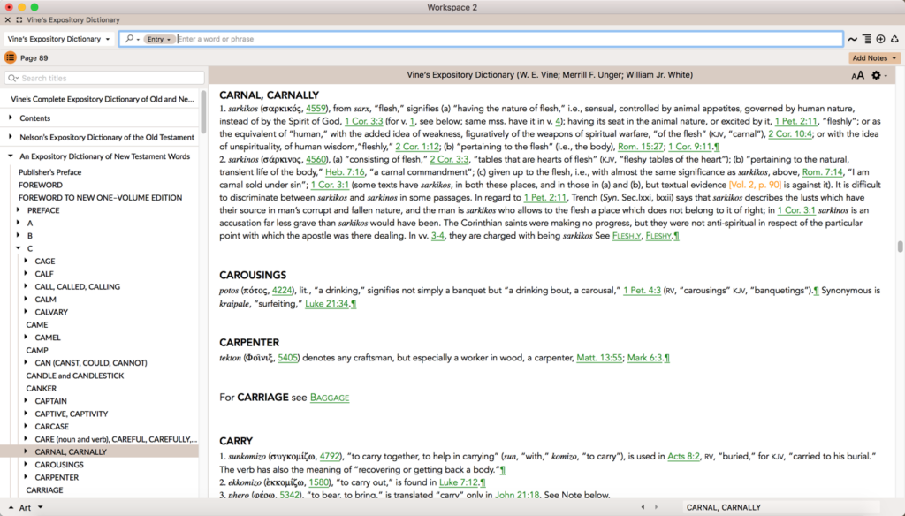Open the gear settings menu above the text pane
The height and width of the screenshot is (516, 905).
pos(876,74)
